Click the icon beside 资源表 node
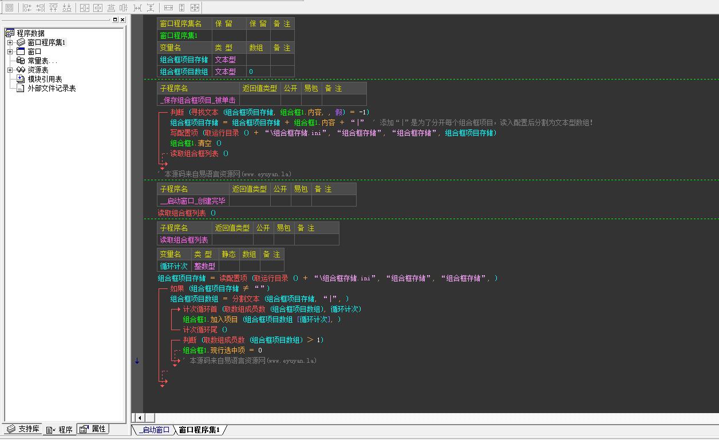This screenshot has width=719, height=440. (x=21, y=70)
